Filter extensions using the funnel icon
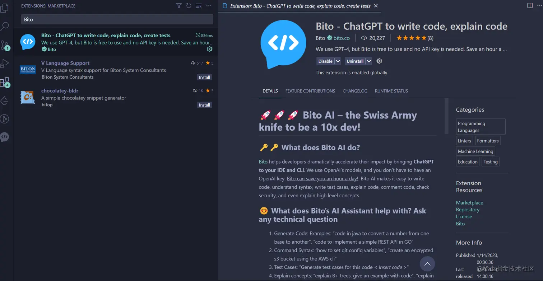 pos(179,6)
